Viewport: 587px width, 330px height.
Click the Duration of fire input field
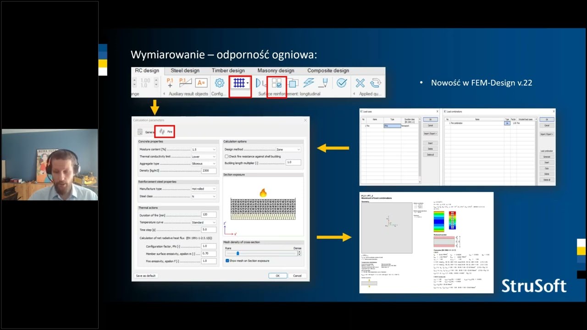209,214
